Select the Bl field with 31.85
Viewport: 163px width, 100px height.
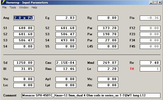click(24, 69)
